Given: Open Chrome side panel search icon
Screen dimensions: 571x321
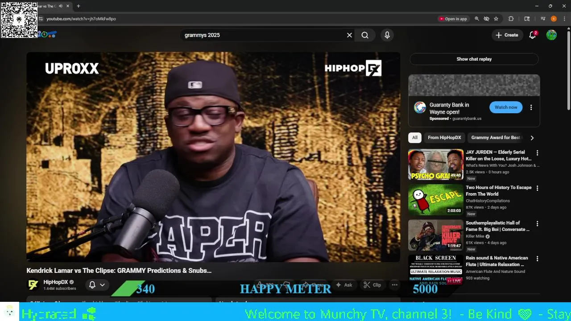Looking at the screenshot, I should point(527,19).
